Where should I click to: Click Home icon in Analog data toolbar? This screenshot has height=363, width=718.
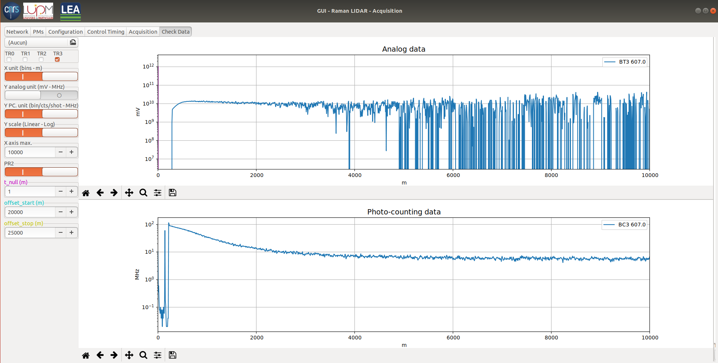tap(86, 193)
